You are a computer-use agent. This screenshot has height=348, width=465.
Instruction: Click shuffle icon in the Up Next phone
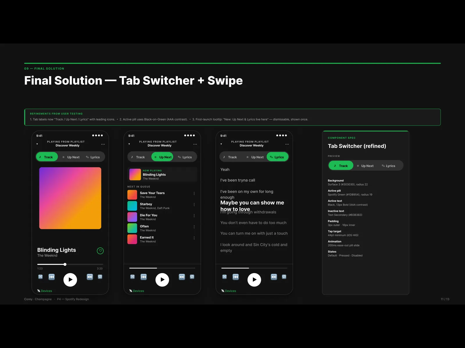tap(133, 277)
